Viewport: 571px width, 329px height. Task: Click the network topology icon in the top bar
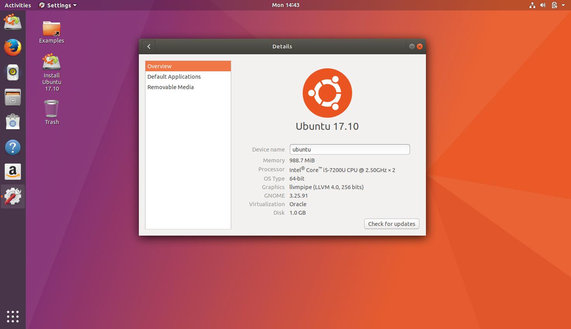pyautogui.click(x=533, y=5)
